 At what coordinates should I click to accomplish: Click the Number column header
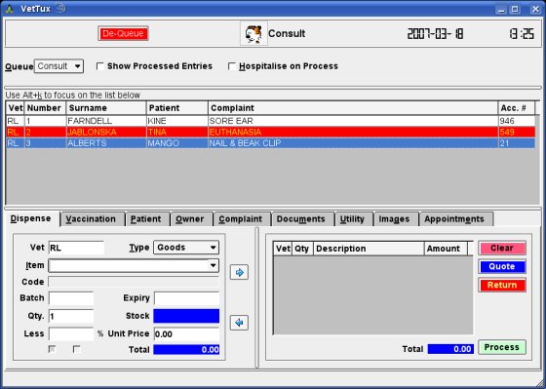pos(45,108)
